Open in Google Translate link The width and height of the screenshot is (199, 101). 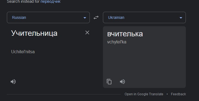pos(144,94)
